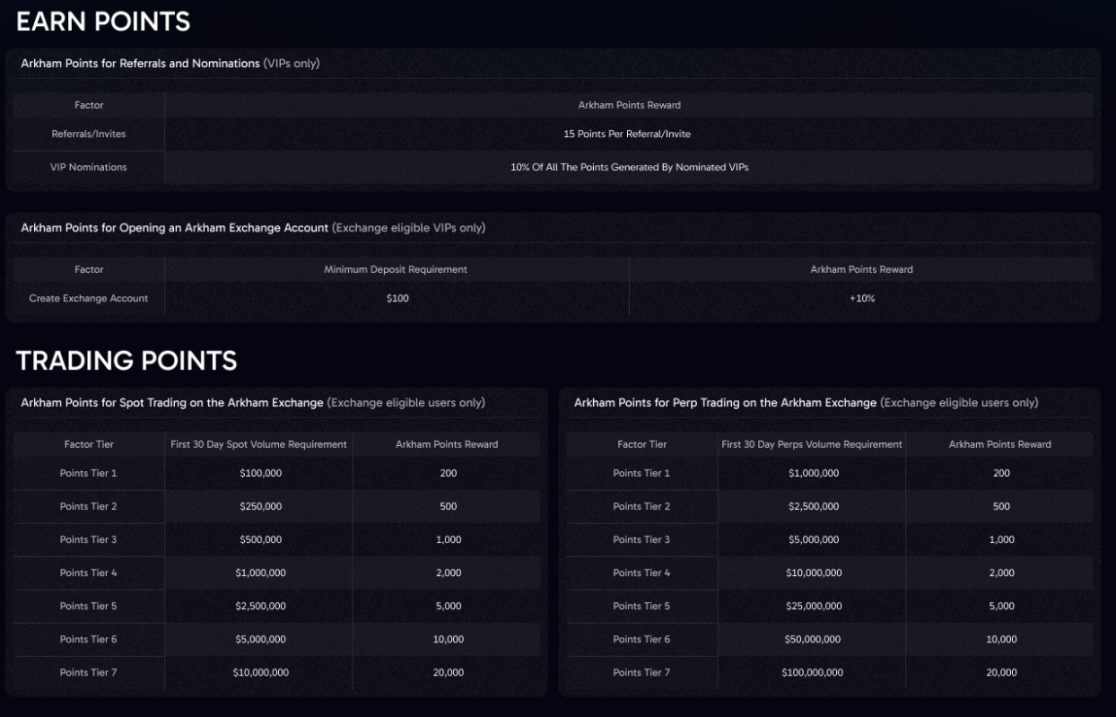Click the EARN POINTS heading

103,21
